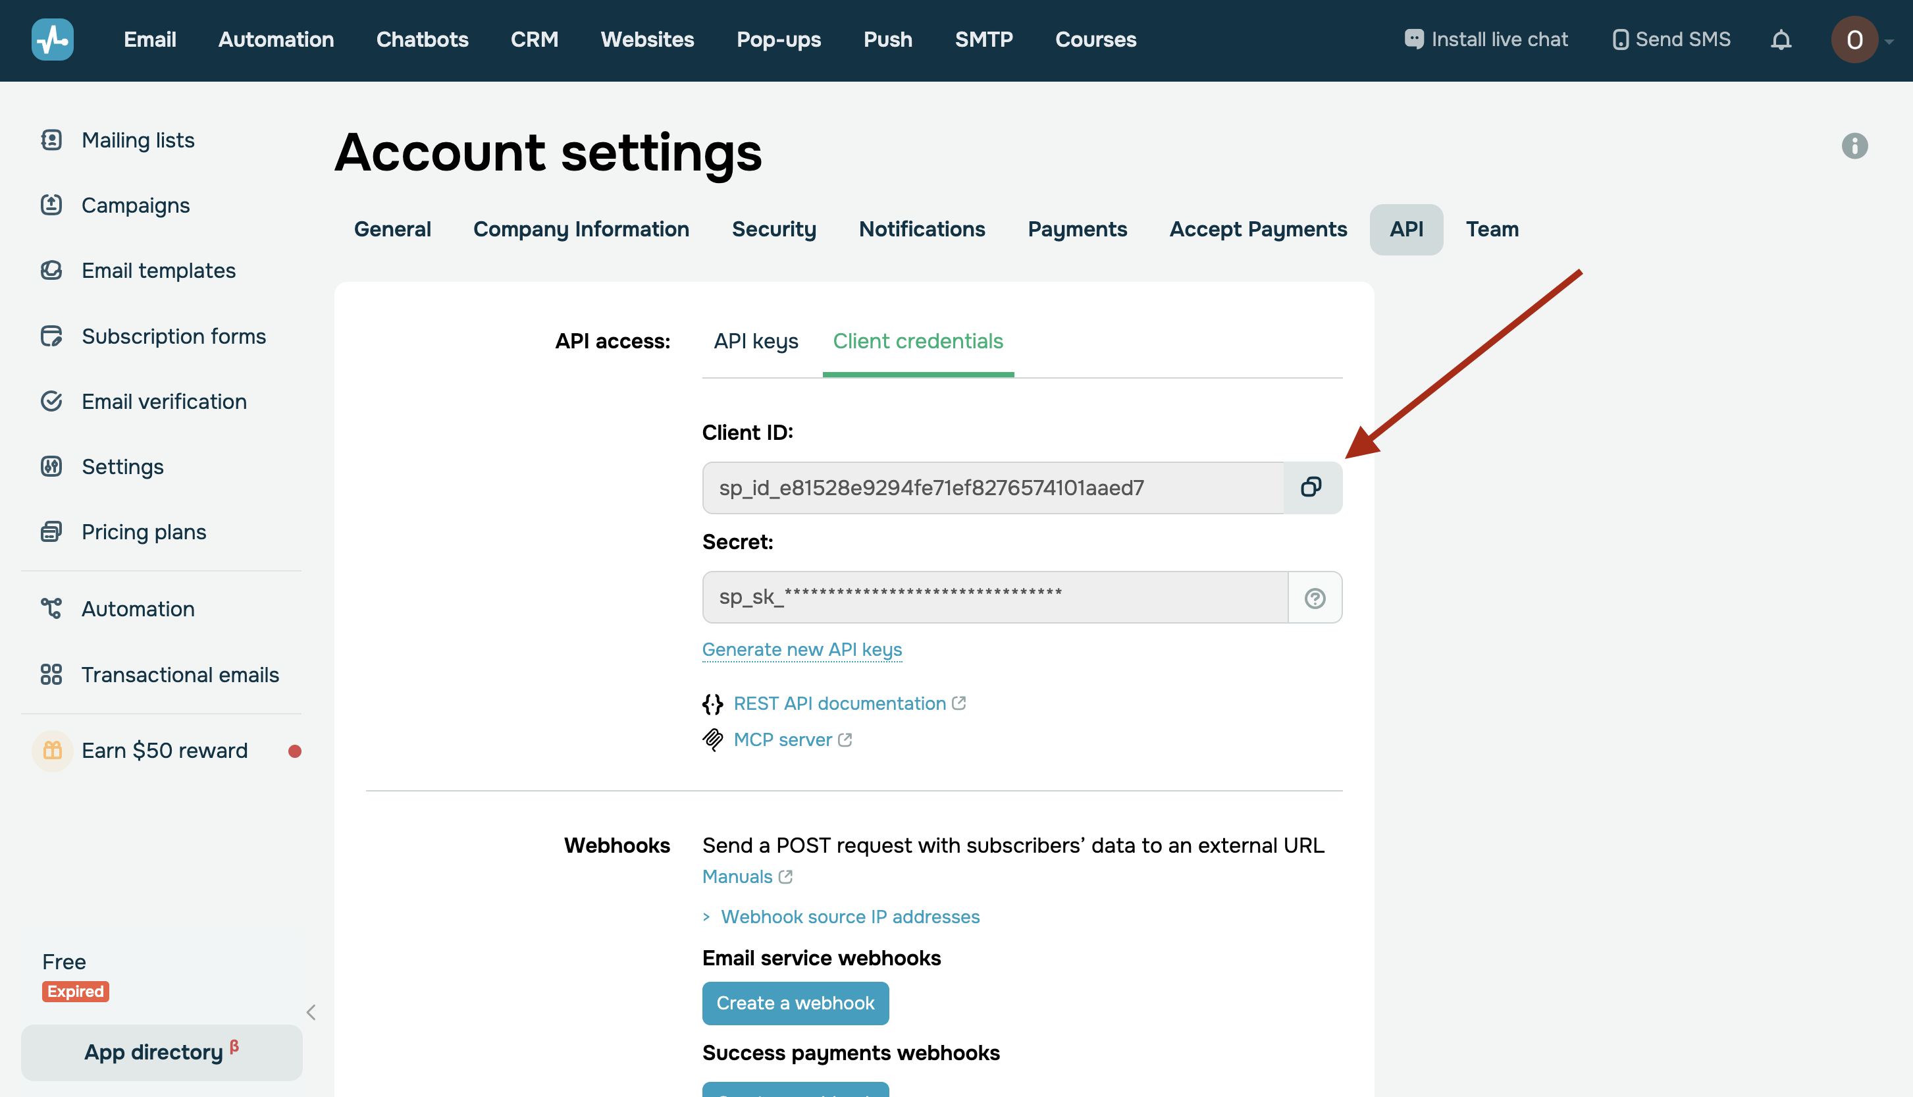
Task: Open the notifications bell
Action: (x=1781, y=40)
